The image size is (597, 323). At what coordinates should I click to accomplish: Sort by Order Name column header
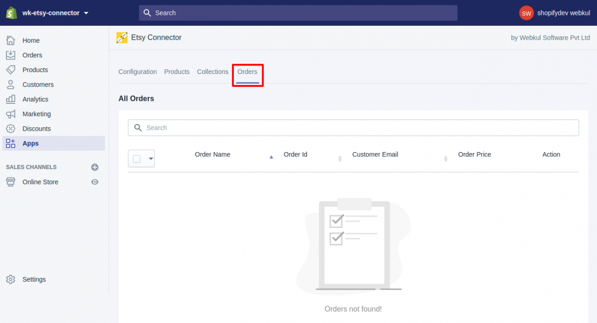(x=212, y=155)
